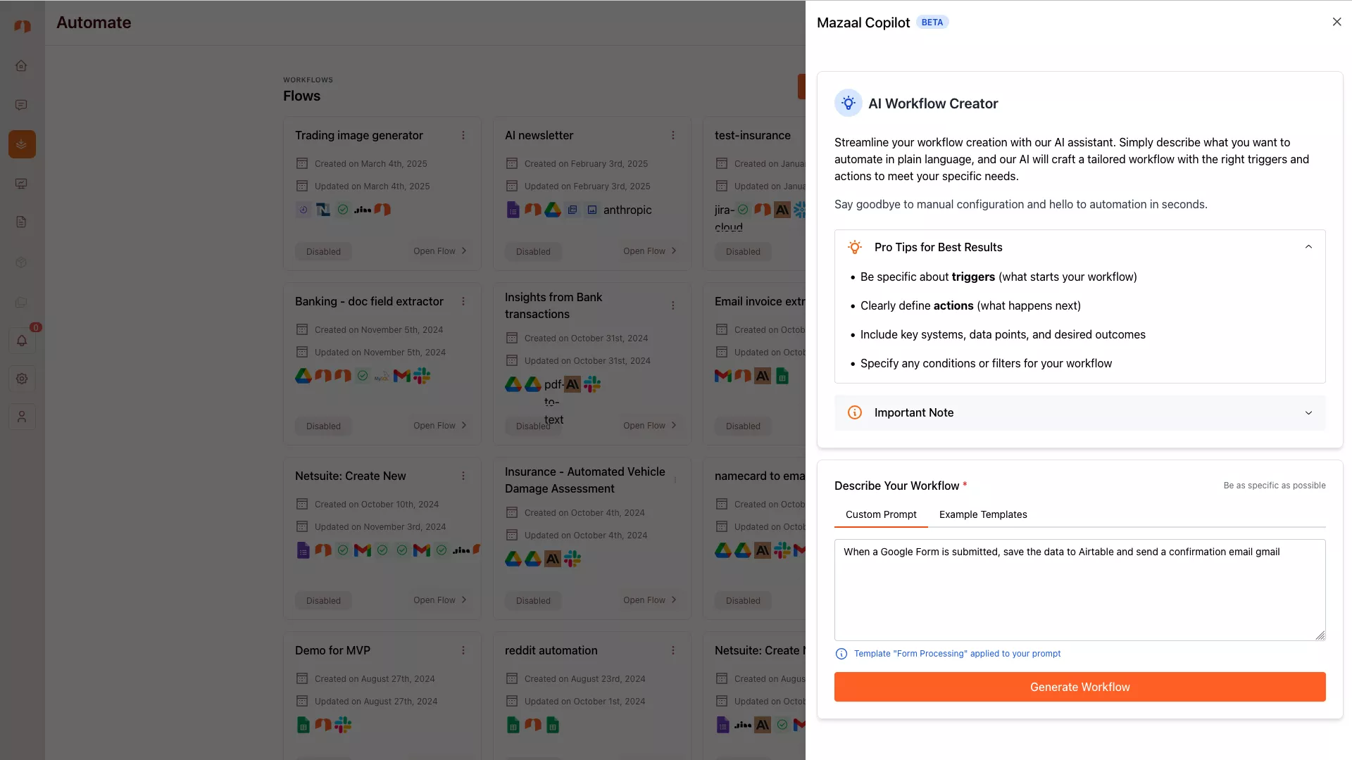
Task: Open the user profile sidebar icon
Action: pyautogui.click(x=22, y=417)
